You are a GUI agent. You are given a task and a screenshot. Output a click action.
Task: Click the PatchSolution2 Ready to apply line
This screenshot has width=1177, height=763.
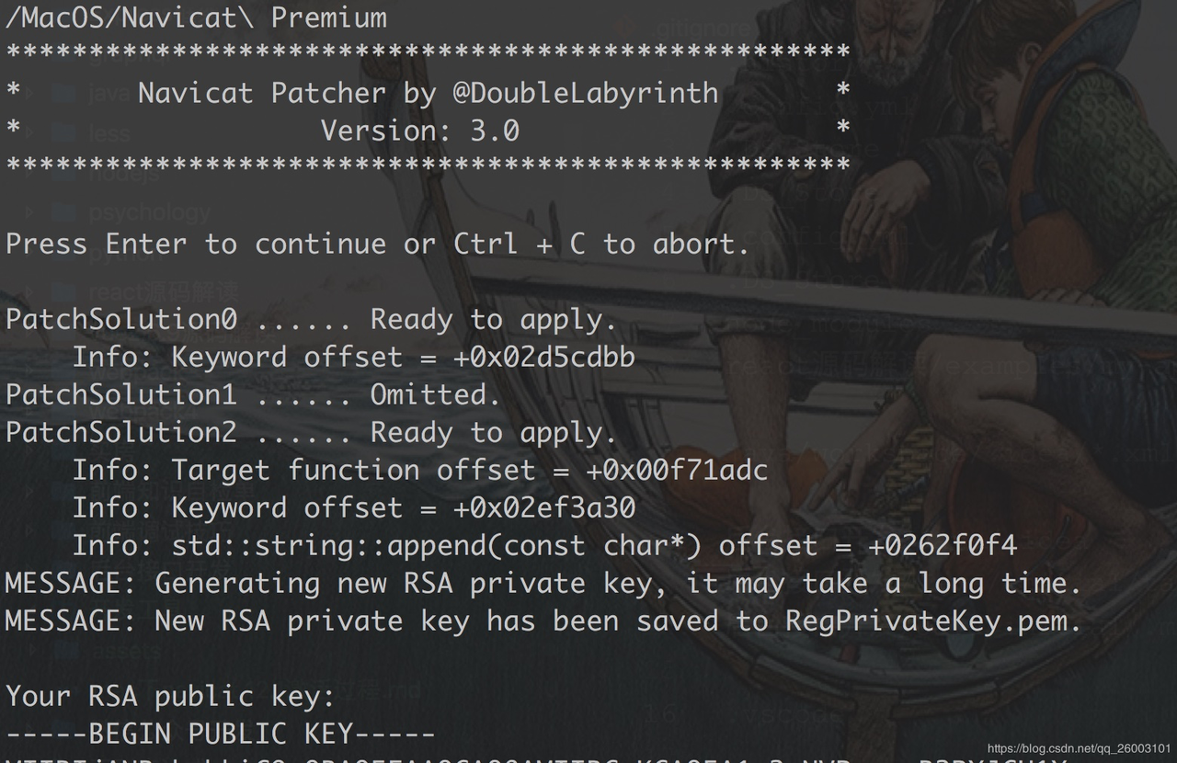pyautogui.click(x=311, y=433)
